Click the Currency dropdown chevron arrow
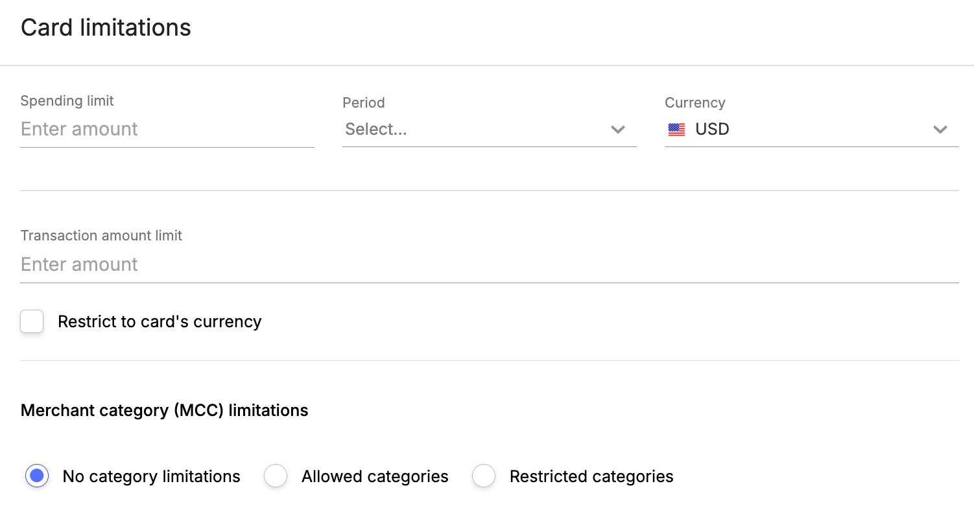 (x=940, y=130)
